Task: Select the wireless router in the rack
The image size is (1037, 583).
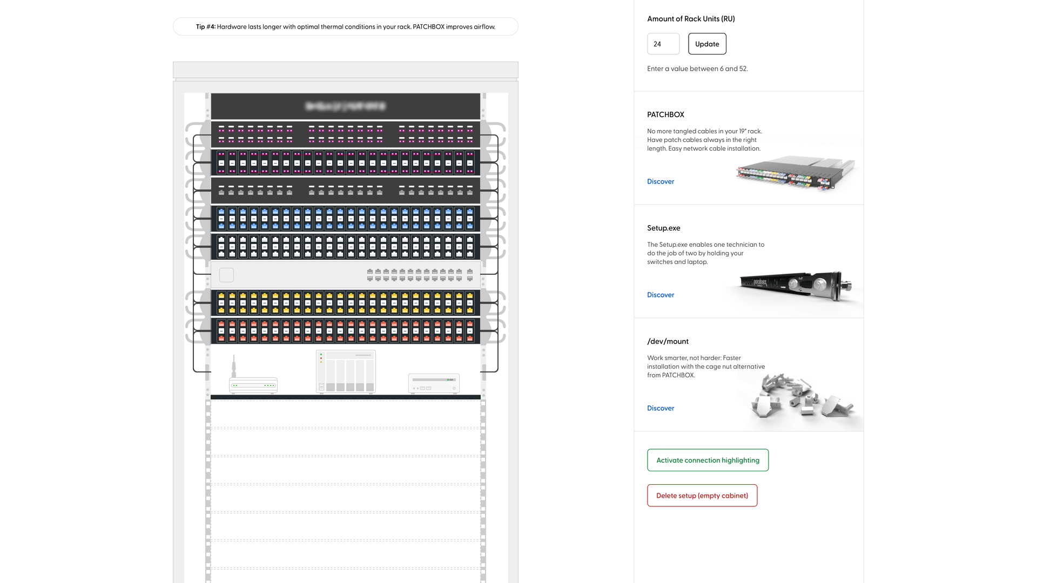Action: point(253,385)
